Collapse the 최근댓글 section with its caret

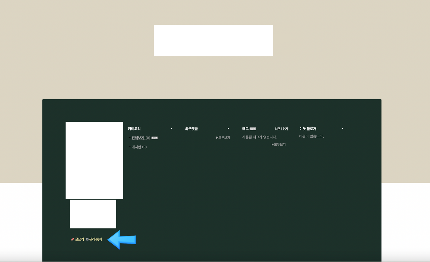click(x=228, y=129)
